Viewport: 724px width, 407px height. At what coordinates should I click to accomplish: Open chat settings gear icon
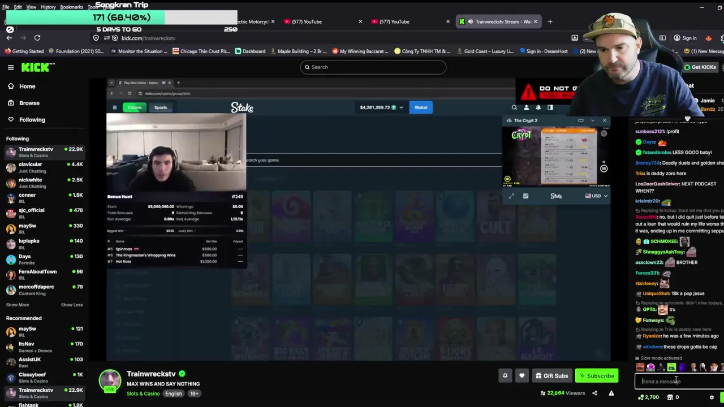(x=712, y=397)
